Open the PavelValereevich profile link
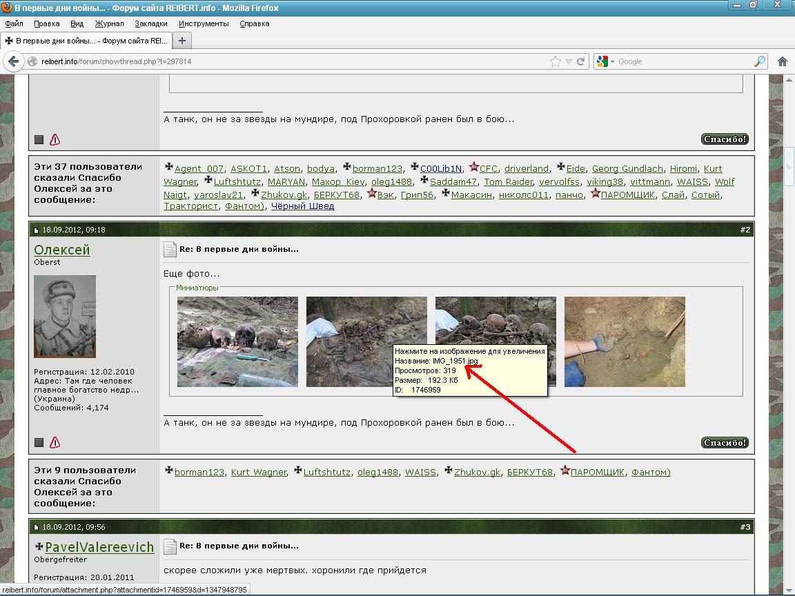 [99, 547]
